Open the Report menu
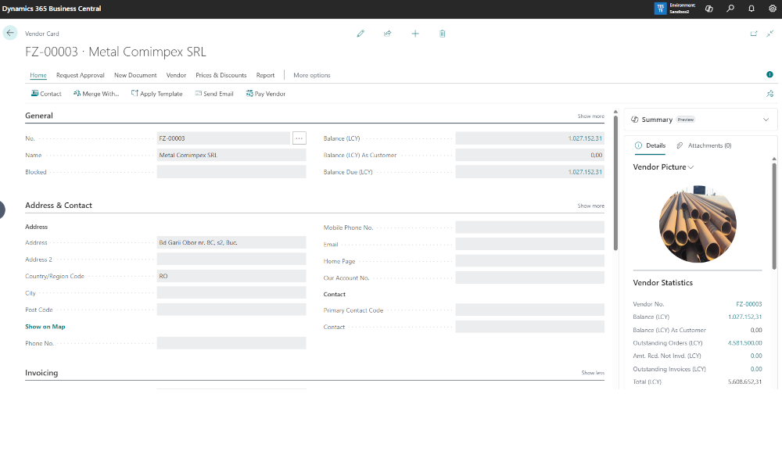The image size is (782, 469). pyautogui.click(x=265, y=75)
